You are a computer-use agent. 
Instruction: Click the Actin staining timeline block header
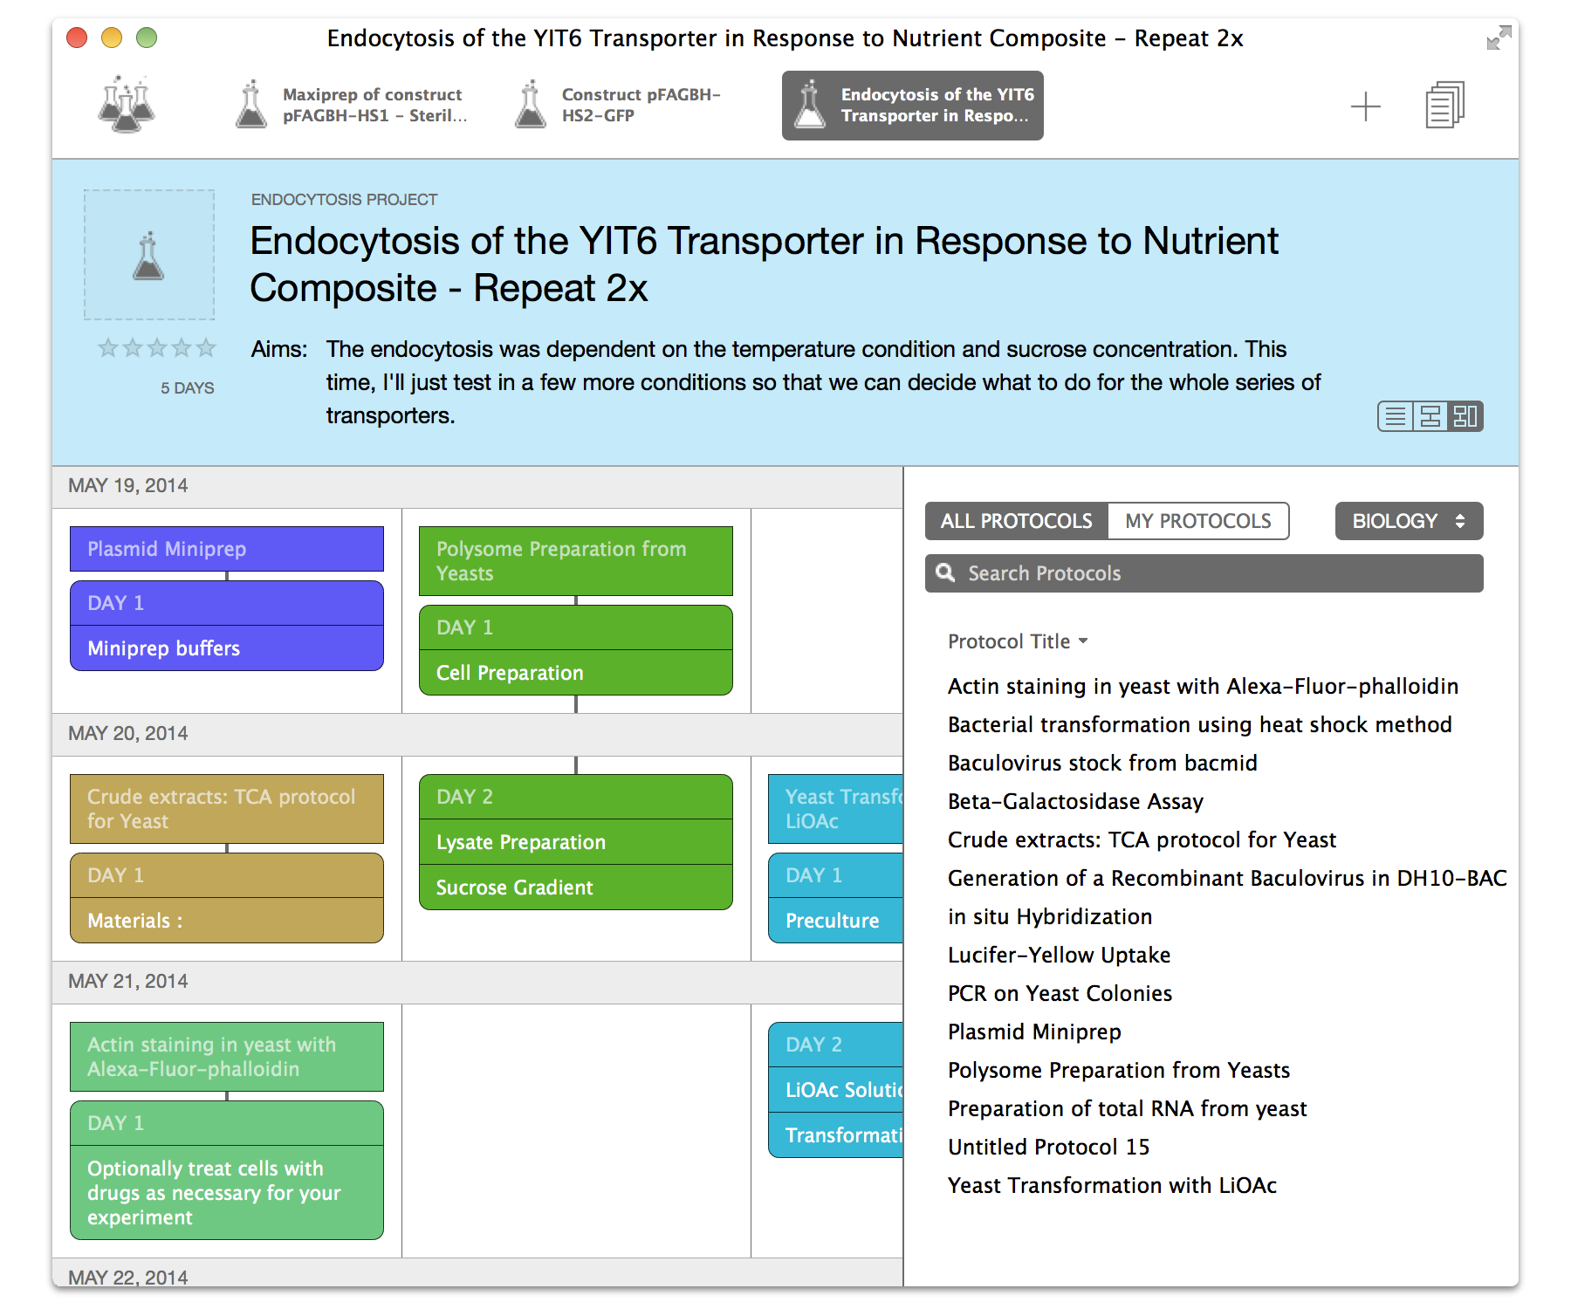click(x=227, y=1057)
